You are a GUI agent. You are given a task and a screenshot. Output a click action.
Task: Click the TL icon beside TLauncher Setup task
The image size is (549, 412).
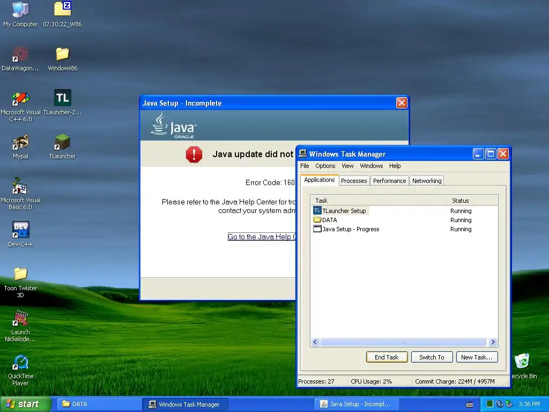(317, 210)
